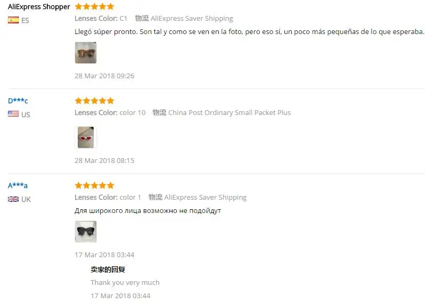Click the five-star rating on A***a's review
This screenshot has width=425, height=303.
tap(95, 186)
